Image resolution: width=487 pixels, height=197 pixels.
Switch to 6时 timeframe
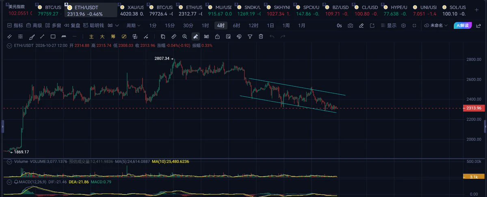tap(237, 26)
